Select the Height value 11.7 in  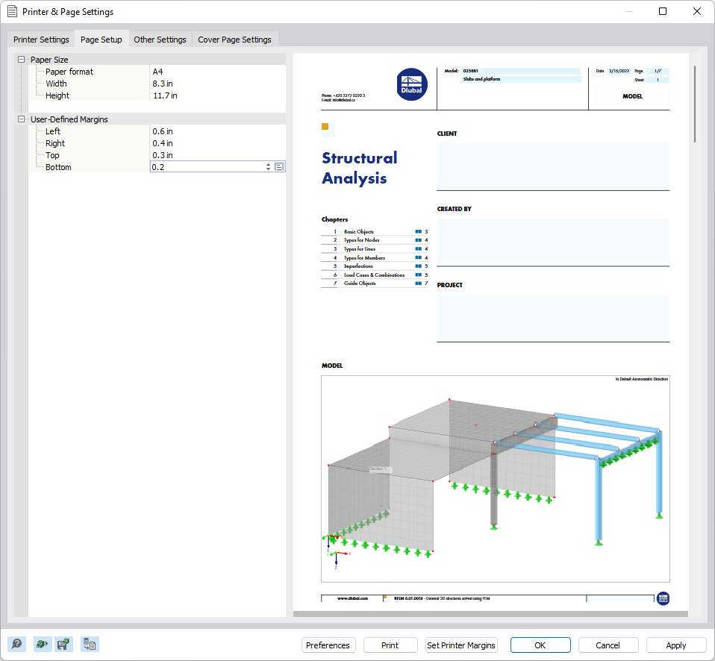click(165, 95)
